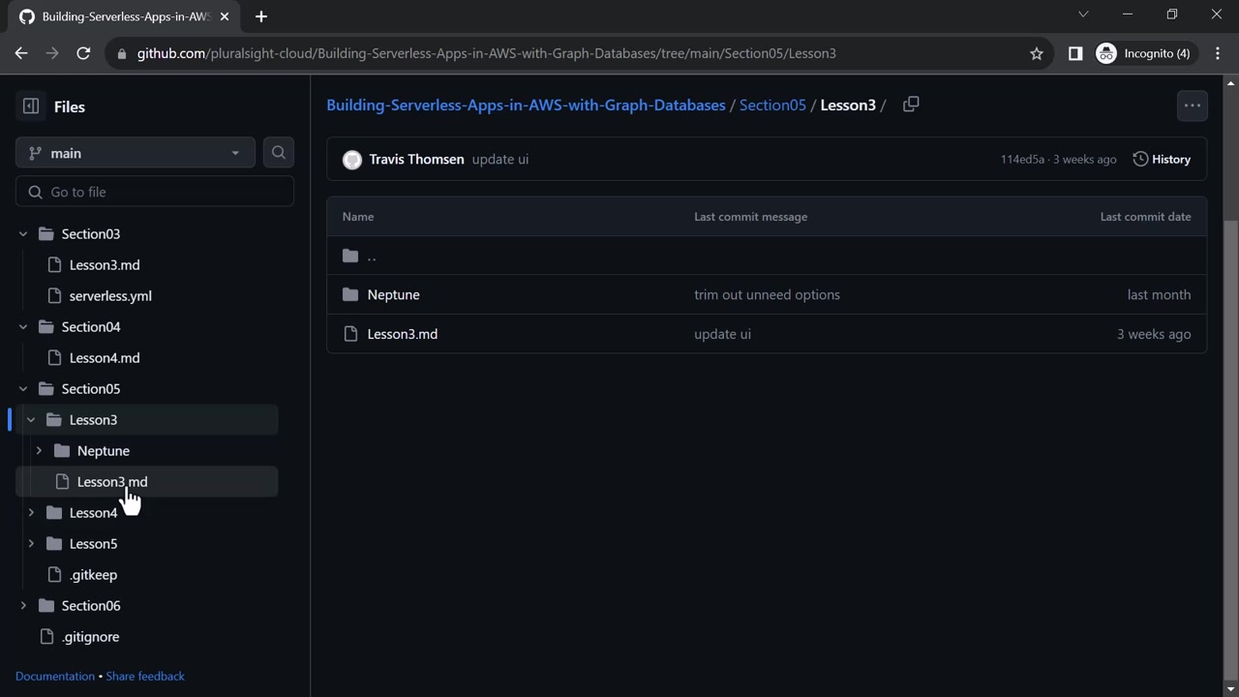
Task: Open History of commits
Action: tap(1162, 159)
